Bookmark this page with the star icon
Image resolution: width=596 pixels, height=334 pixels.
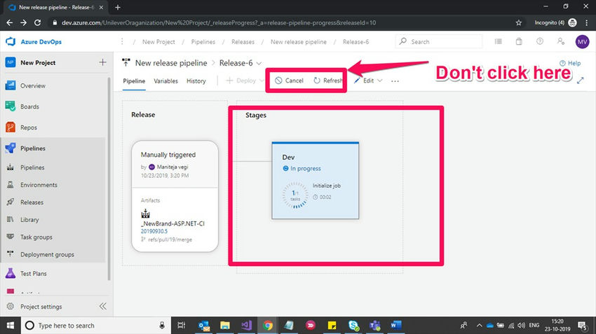point(518,23)
